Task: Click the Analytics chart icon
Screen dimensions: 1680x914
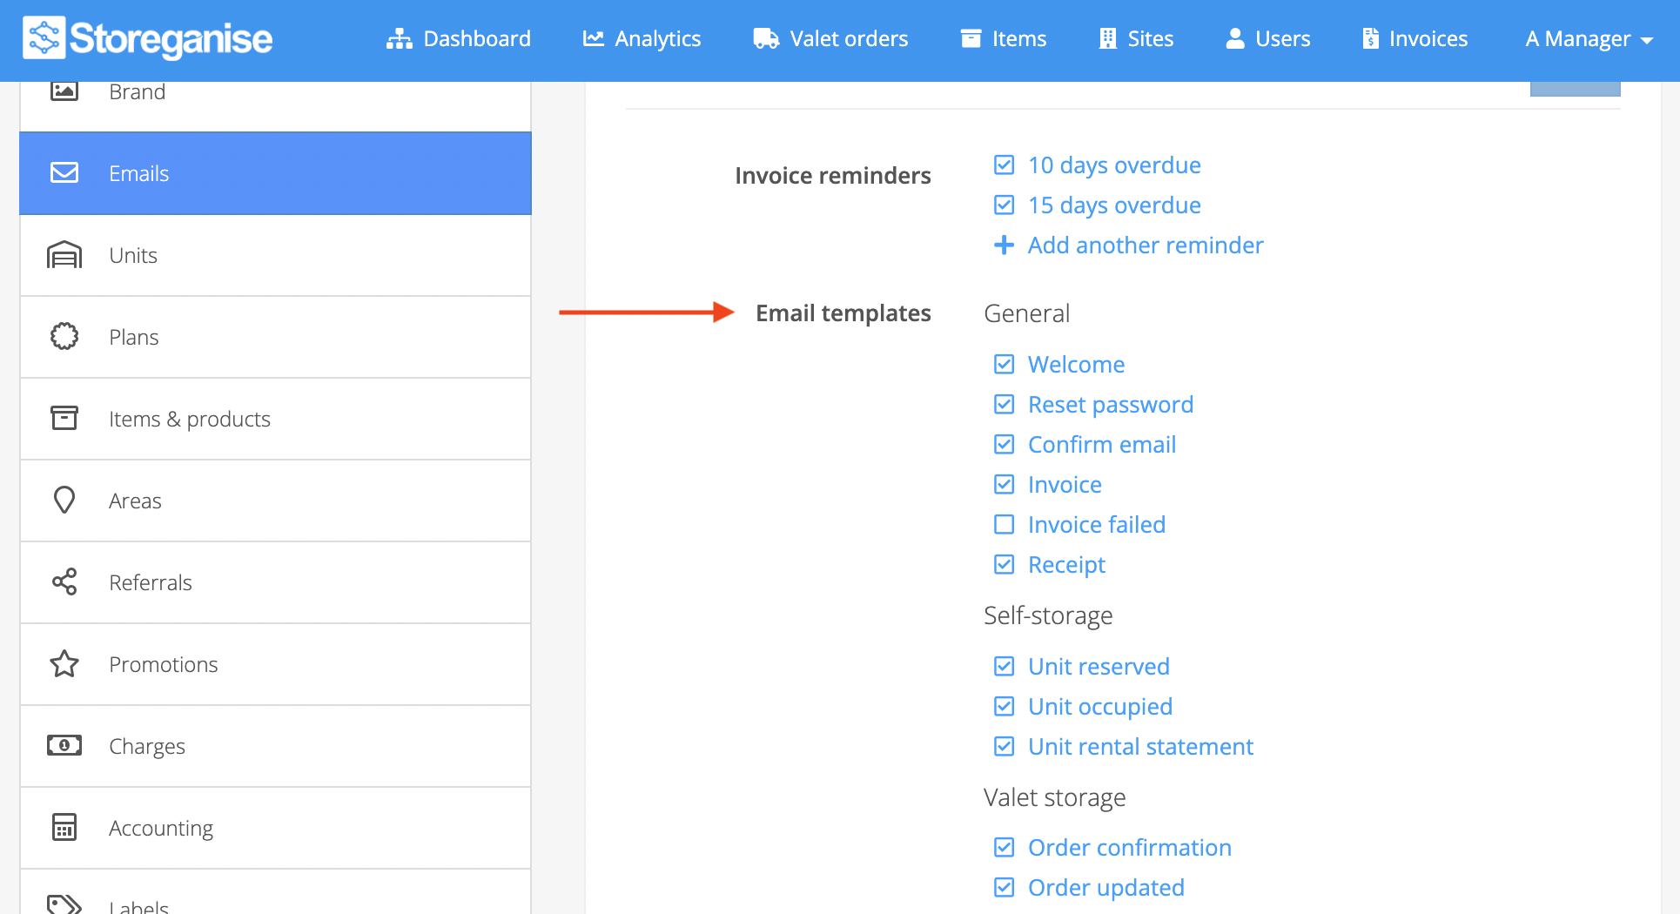Action: point(594,38)
